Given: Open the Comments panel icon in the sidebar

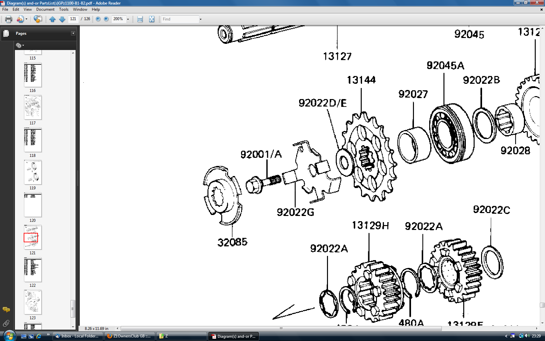Looking at the screenshot, I should 6,309.
